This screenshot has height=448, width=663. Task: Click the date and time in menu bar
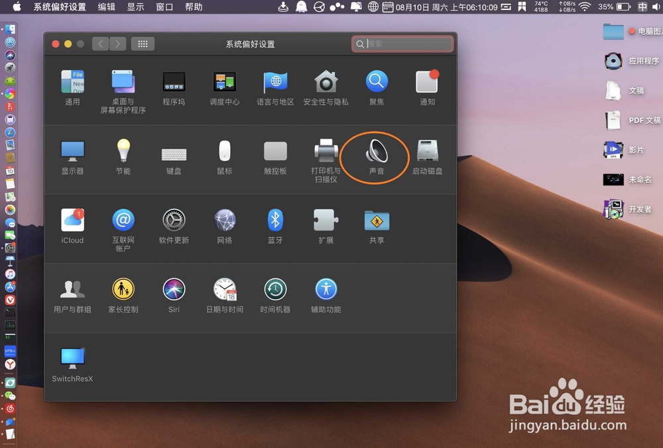[x=446, y=7]
